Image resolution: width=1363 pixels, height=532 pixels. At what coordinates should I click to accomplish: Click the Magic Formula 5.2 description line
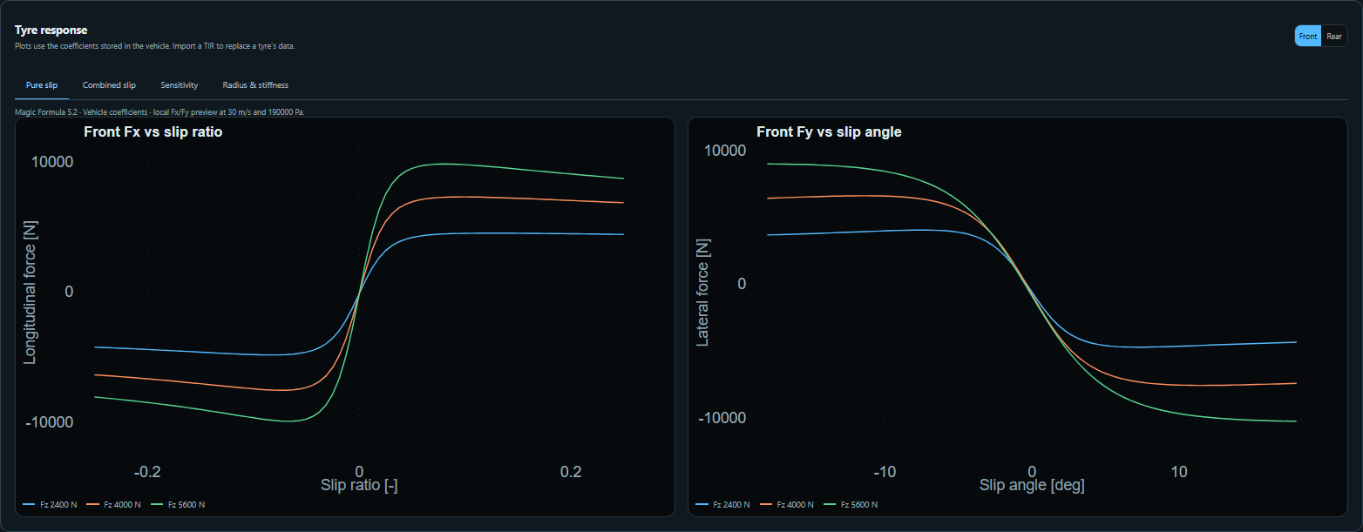159,111
